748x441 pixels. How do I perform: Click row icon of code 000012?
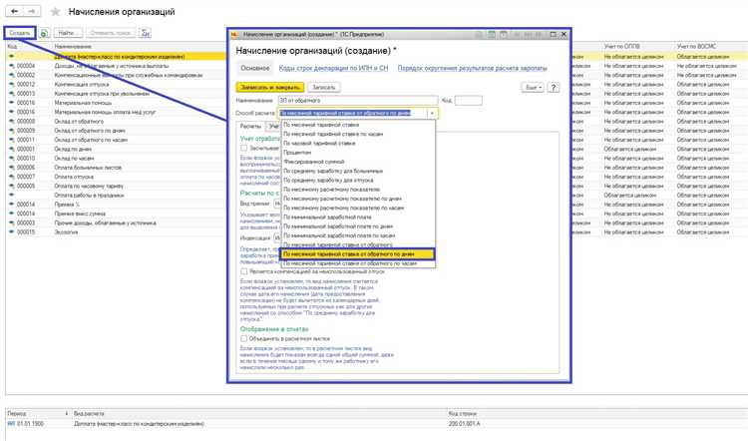[x=11, y=85]
